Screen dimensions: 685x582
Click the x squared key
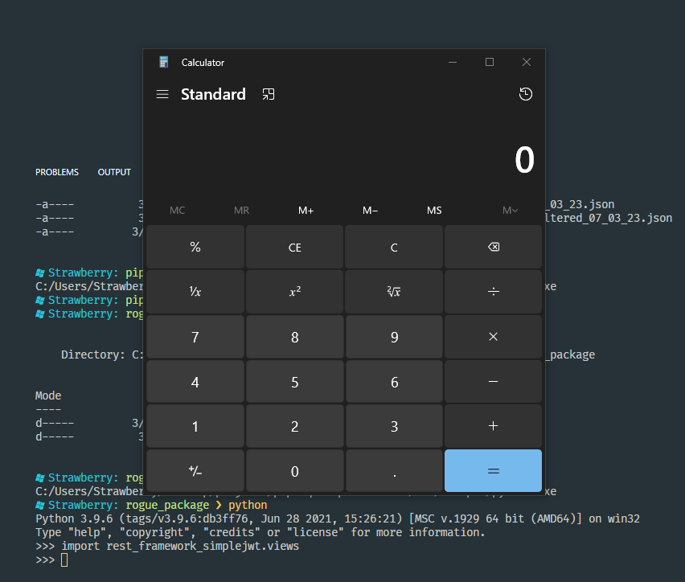[294, 291]
